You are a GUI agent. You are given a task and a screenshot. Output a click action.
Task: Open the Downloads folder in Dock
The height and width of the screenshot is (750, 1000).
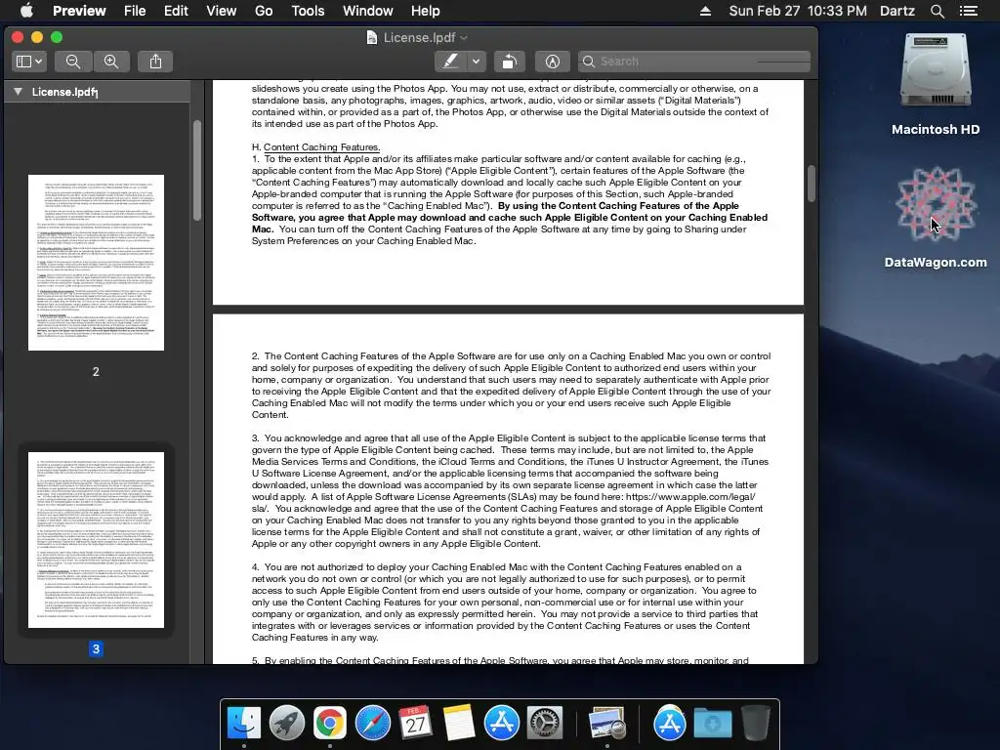point(712,724)
